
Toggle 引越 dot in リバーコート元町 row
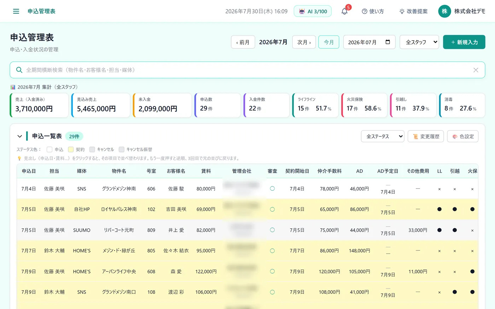click(455, 230)
